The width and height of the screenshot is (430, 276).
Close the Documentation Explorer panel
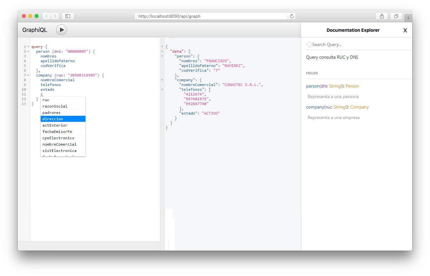click(405, 30)
